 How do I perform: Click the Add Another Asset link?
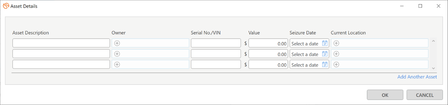point(417,77)
